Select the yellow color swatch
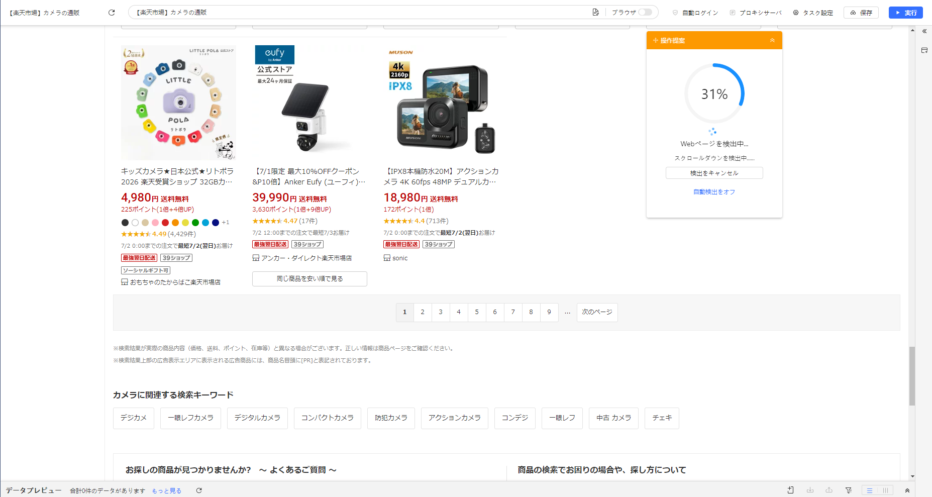Image resolution: width=932 pixels, height=497 pixels. coord(185,223)
